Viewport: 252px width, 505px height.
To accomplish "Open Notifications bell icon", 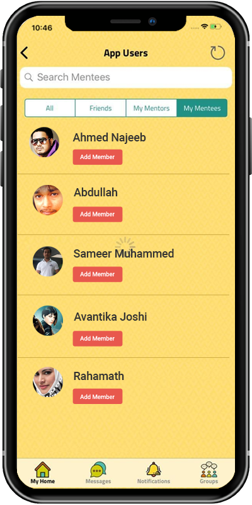I will point(154,469).
